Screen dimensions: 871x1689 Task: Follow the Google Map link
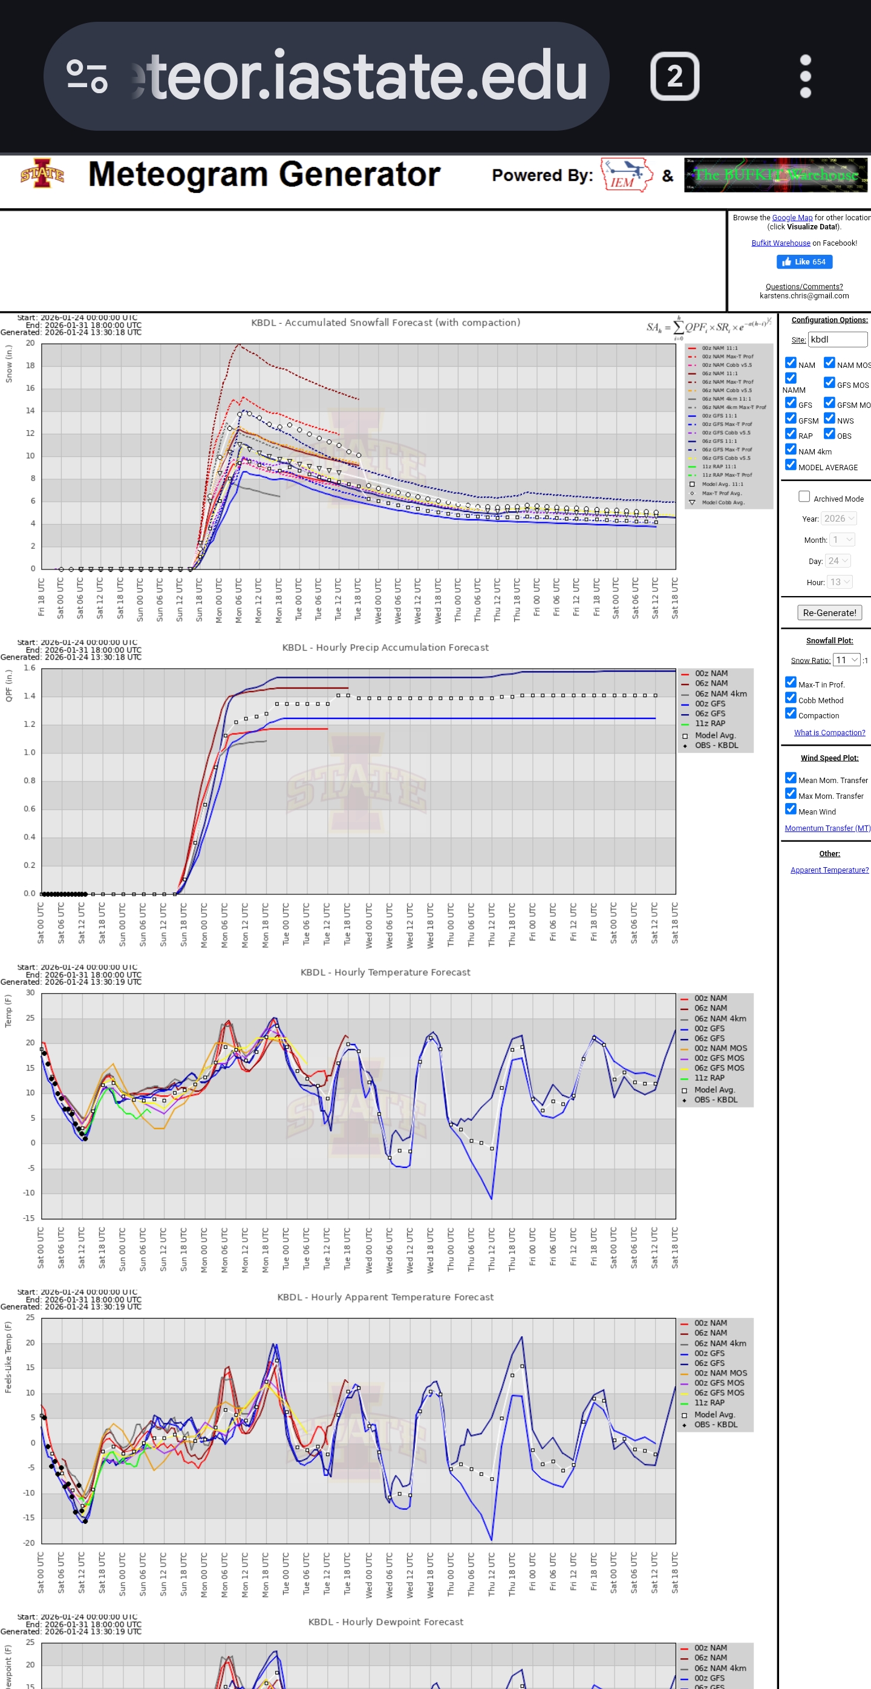[792, 218]
